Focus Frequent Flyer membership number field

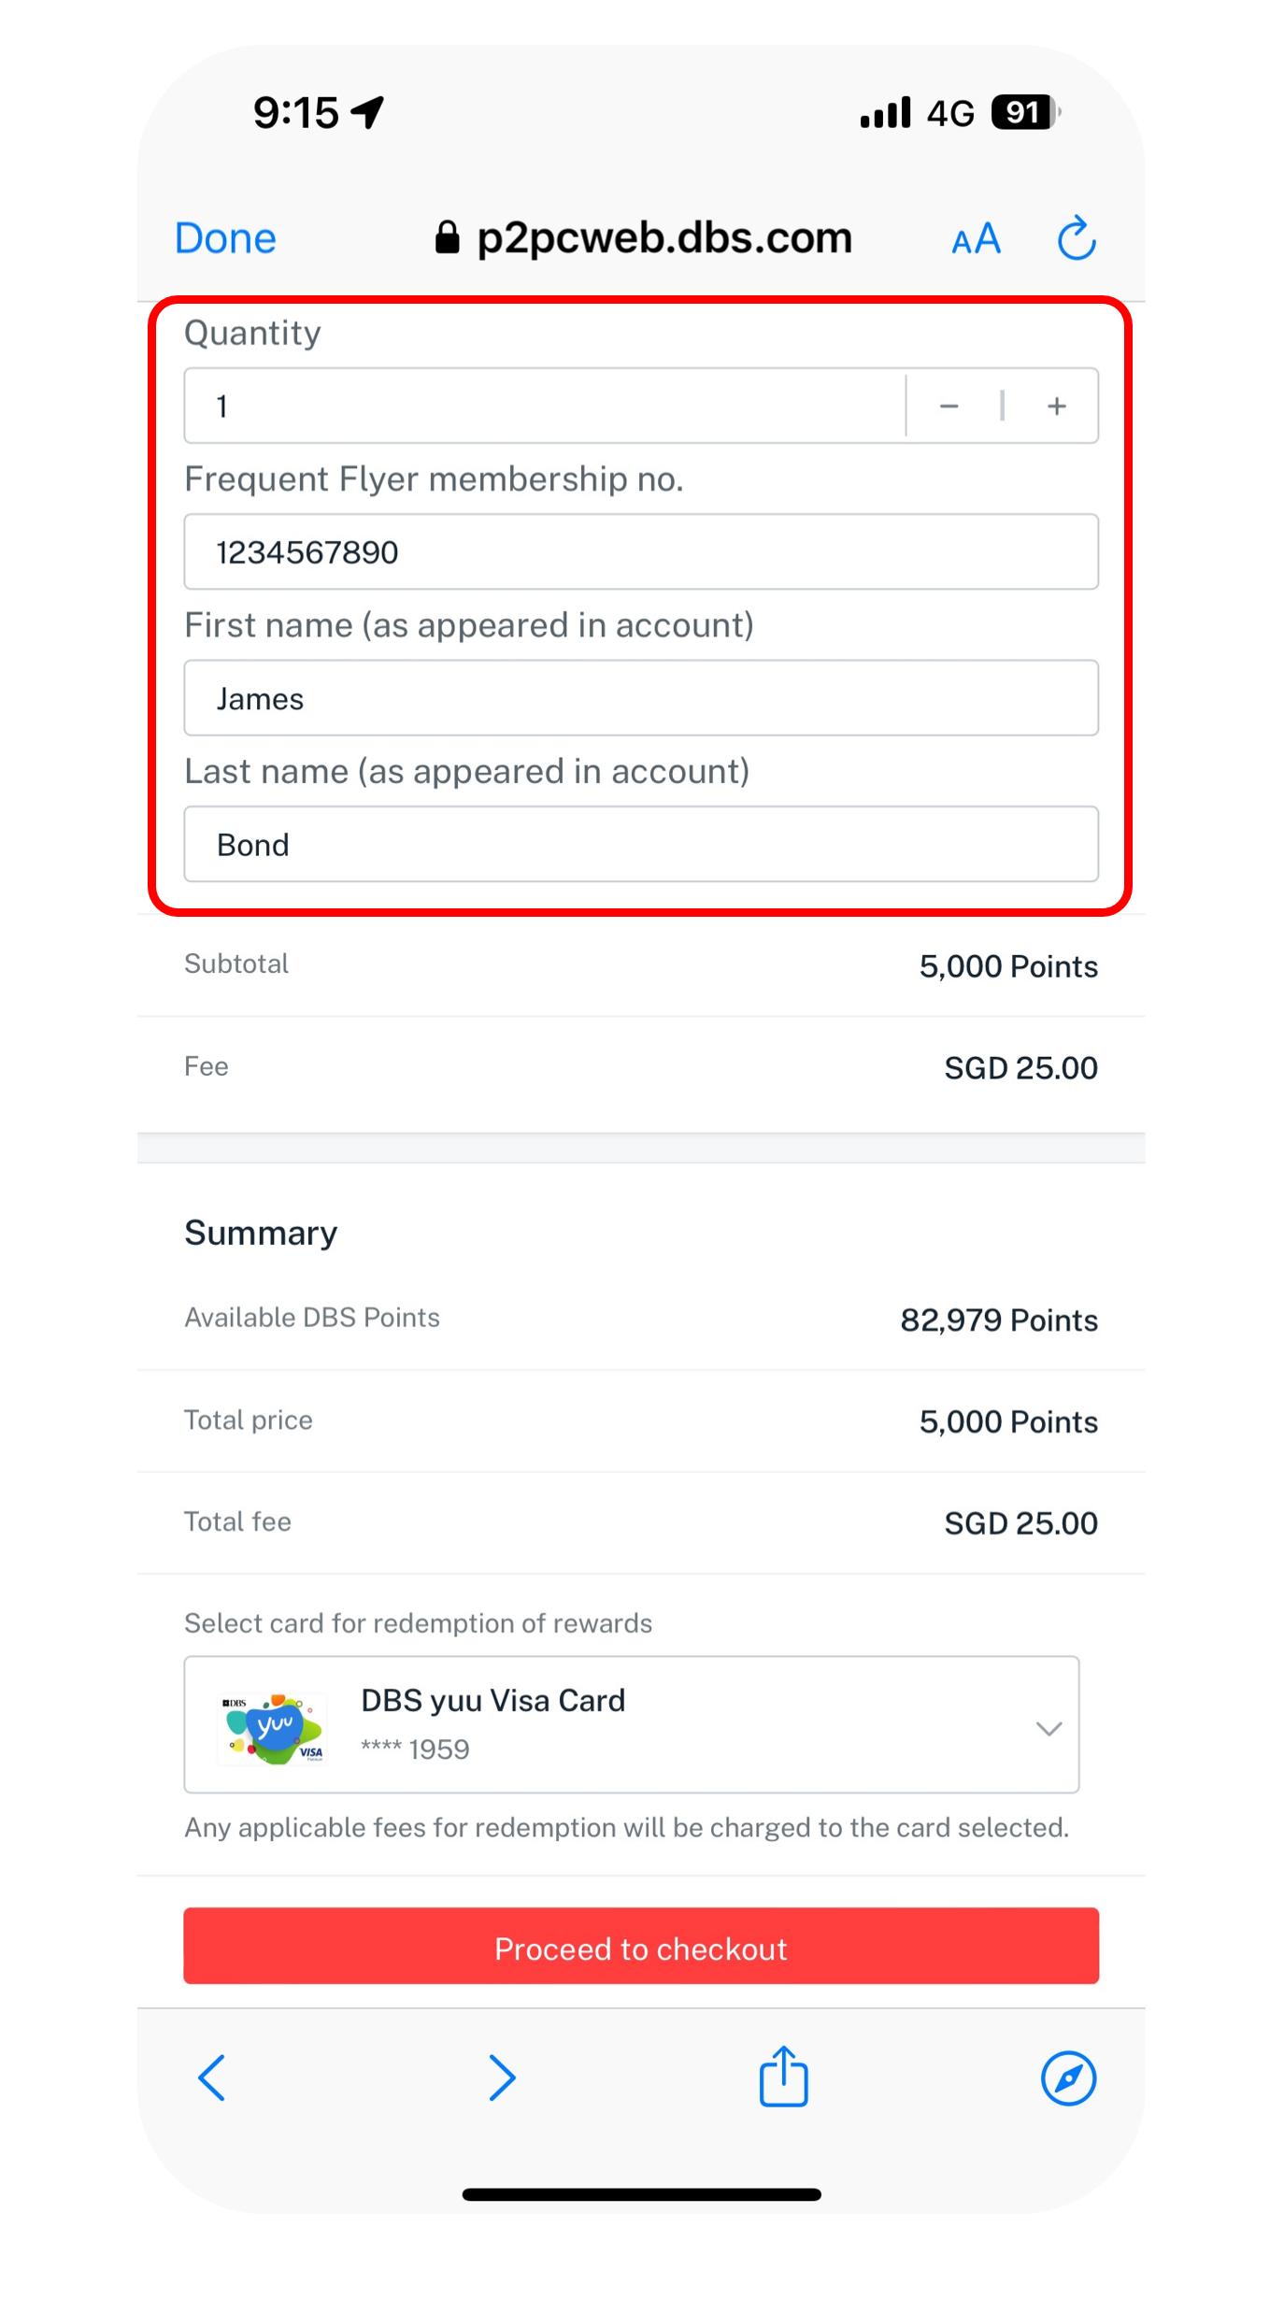pos(641,551)
